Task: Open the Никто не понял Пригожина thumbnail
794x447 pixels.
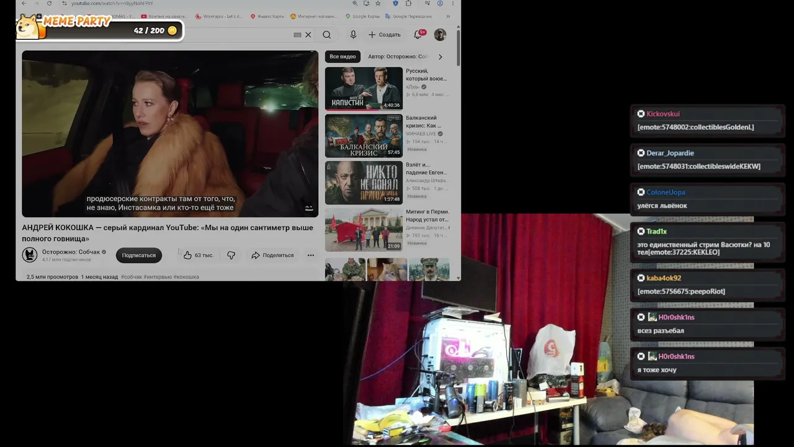Action: click(x=364, y=183)
